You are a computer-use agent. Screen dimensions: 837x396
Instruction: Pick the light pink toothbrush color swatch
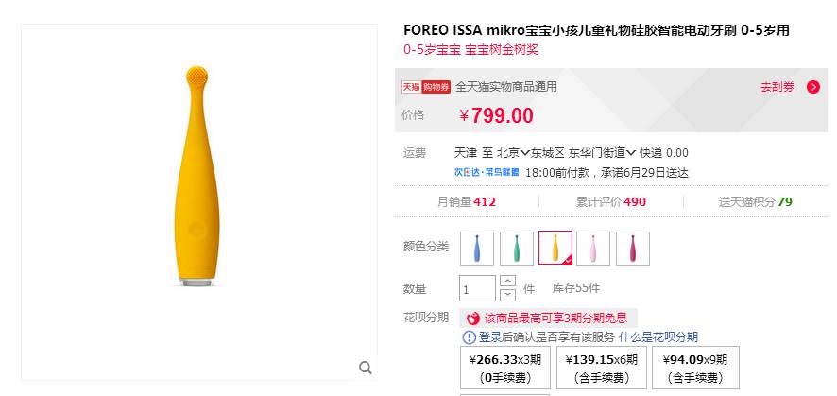point(593,248)
